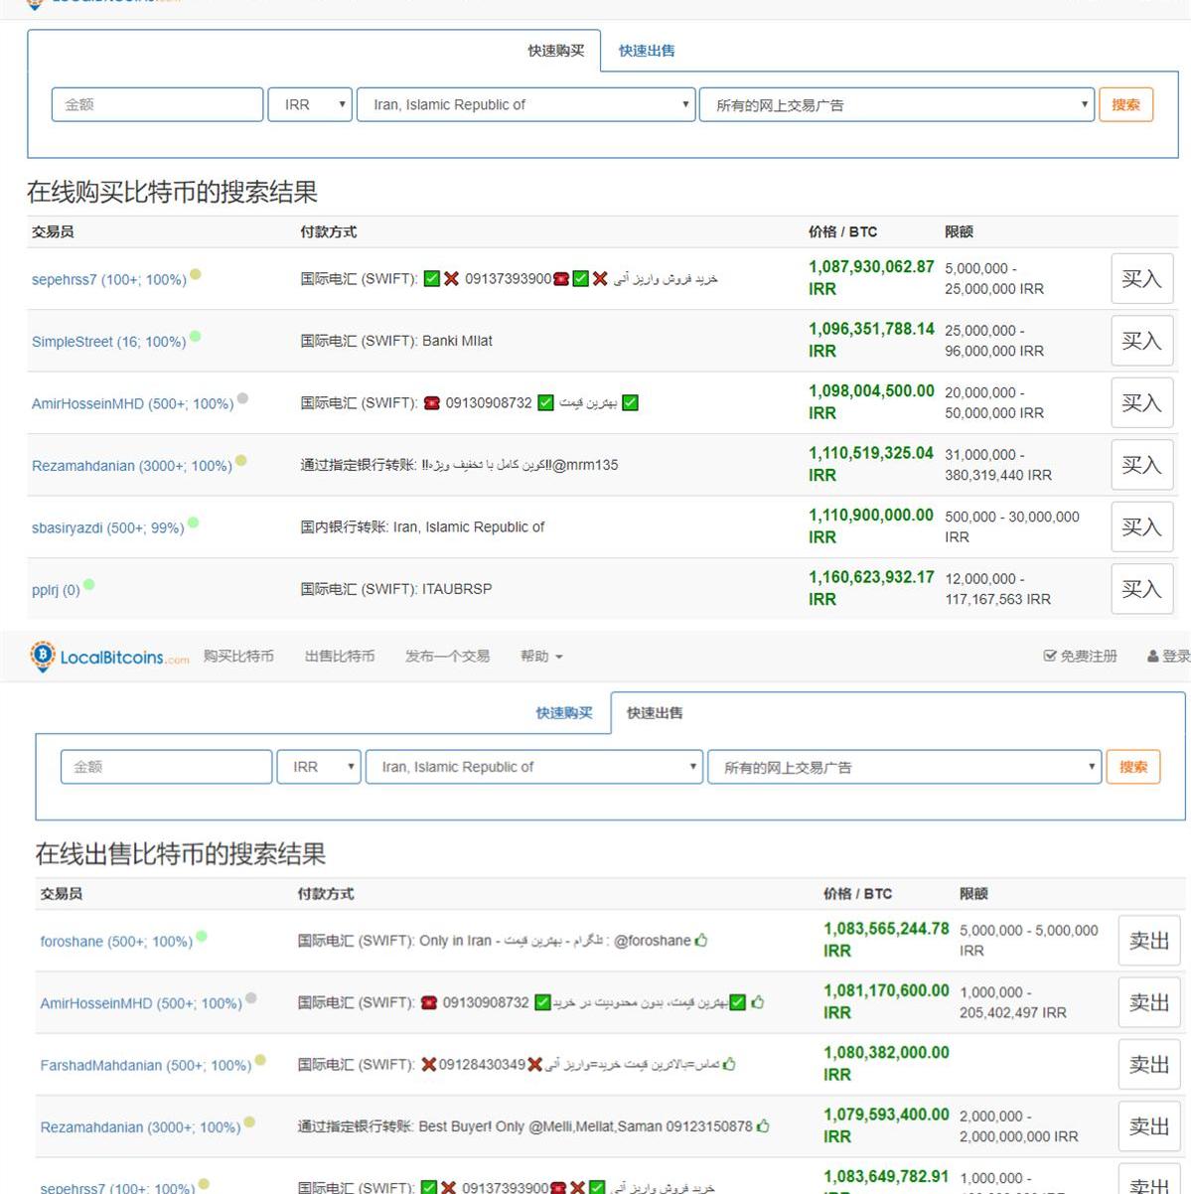Viewport: 1191px width, 1194px height.
Task: Click the login user icon
Action: [x=1152, y=657]
